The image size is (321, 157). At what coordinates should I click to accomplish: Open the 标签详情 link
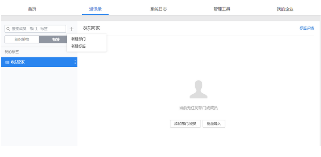pyautogui.click(x=307, y=28)
